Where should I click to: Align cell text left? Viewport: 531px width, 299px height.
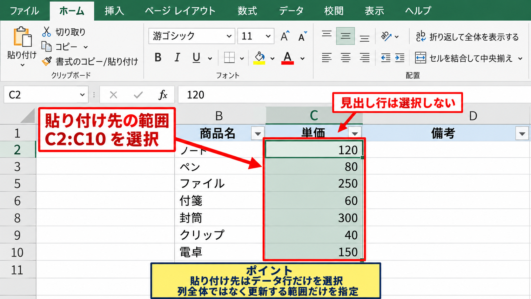[326, 58]
